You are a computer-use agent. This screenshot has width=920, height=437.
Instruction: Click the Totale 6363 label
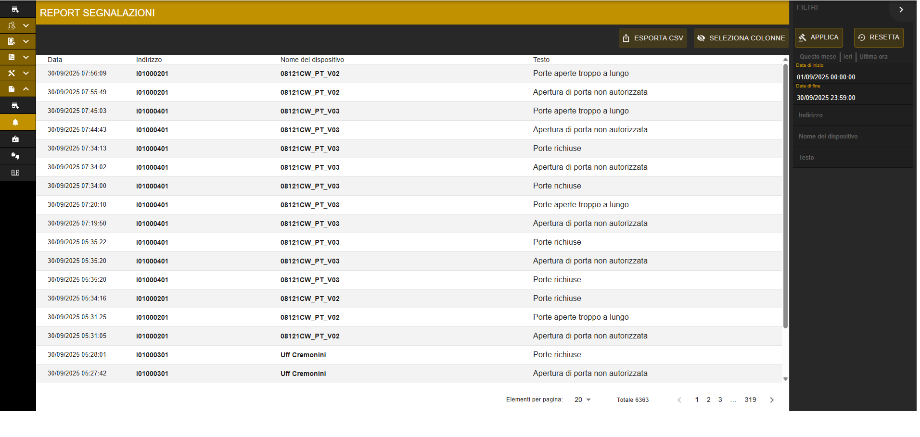pos(633,400)
